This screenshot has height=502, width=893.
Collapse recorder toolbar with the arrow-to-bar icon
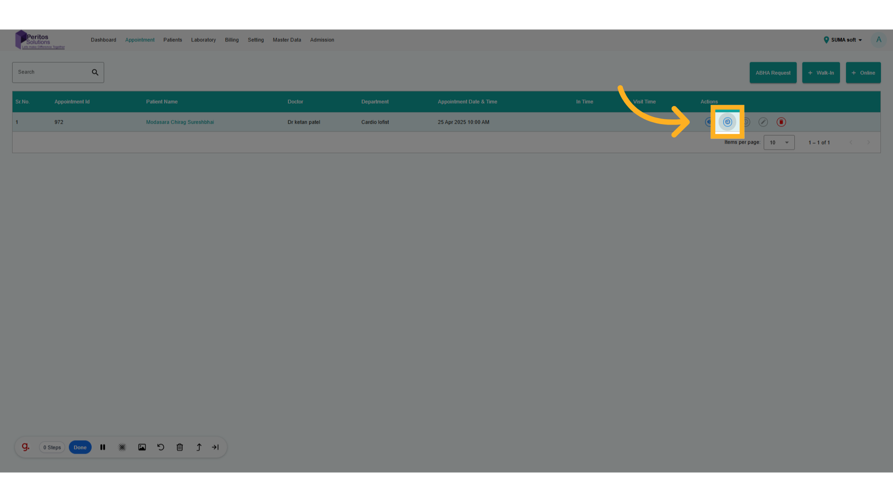(x=215, y=447)
